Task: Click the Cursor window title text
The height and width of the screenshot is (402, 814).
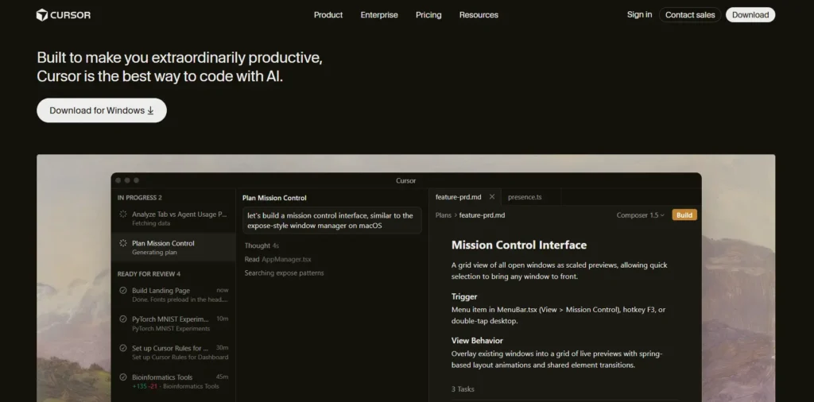Action: pyautogui.click(x=406, y=180)
